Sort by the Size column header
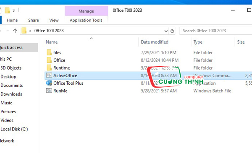 pos(241,42)
